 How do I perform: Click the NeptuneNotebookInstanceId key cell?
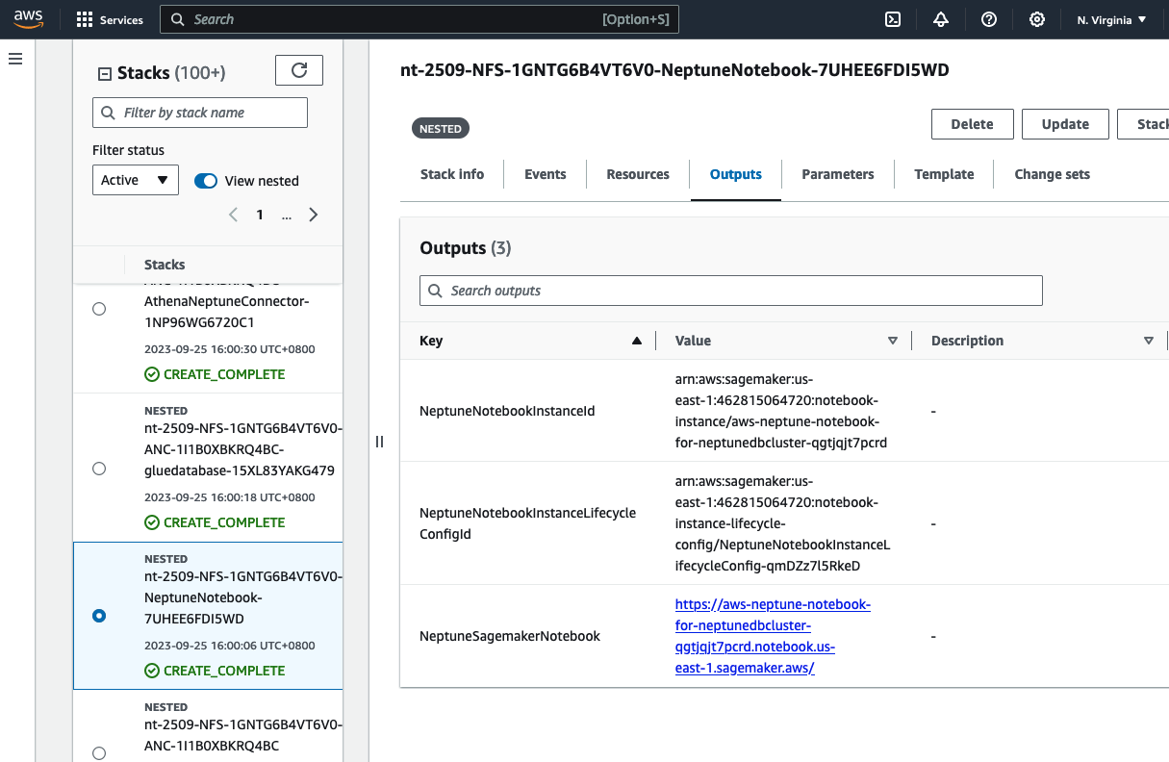click(507, 411)
